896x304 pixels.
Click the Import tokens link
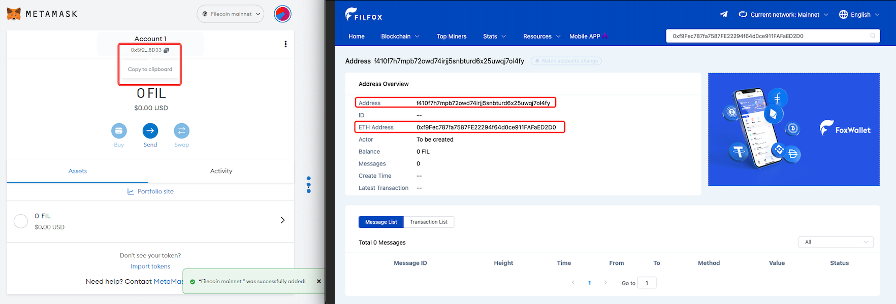point(150,266)
